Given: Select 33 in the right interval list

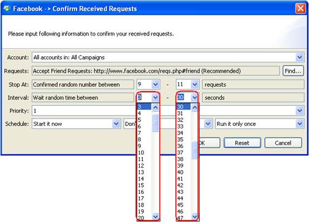Looking at the screenshot, I should 183,127.
